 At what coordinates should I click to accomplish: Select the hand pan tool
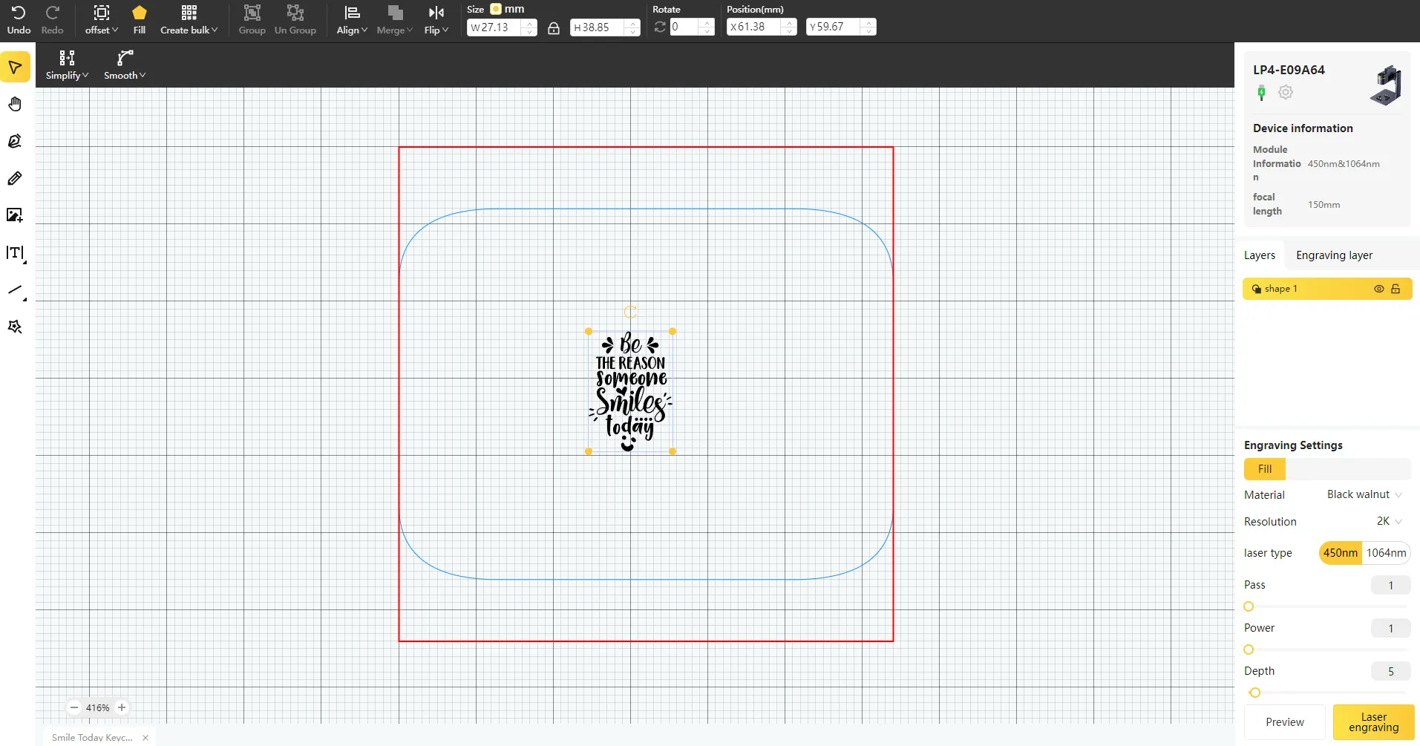coord(15,104)
